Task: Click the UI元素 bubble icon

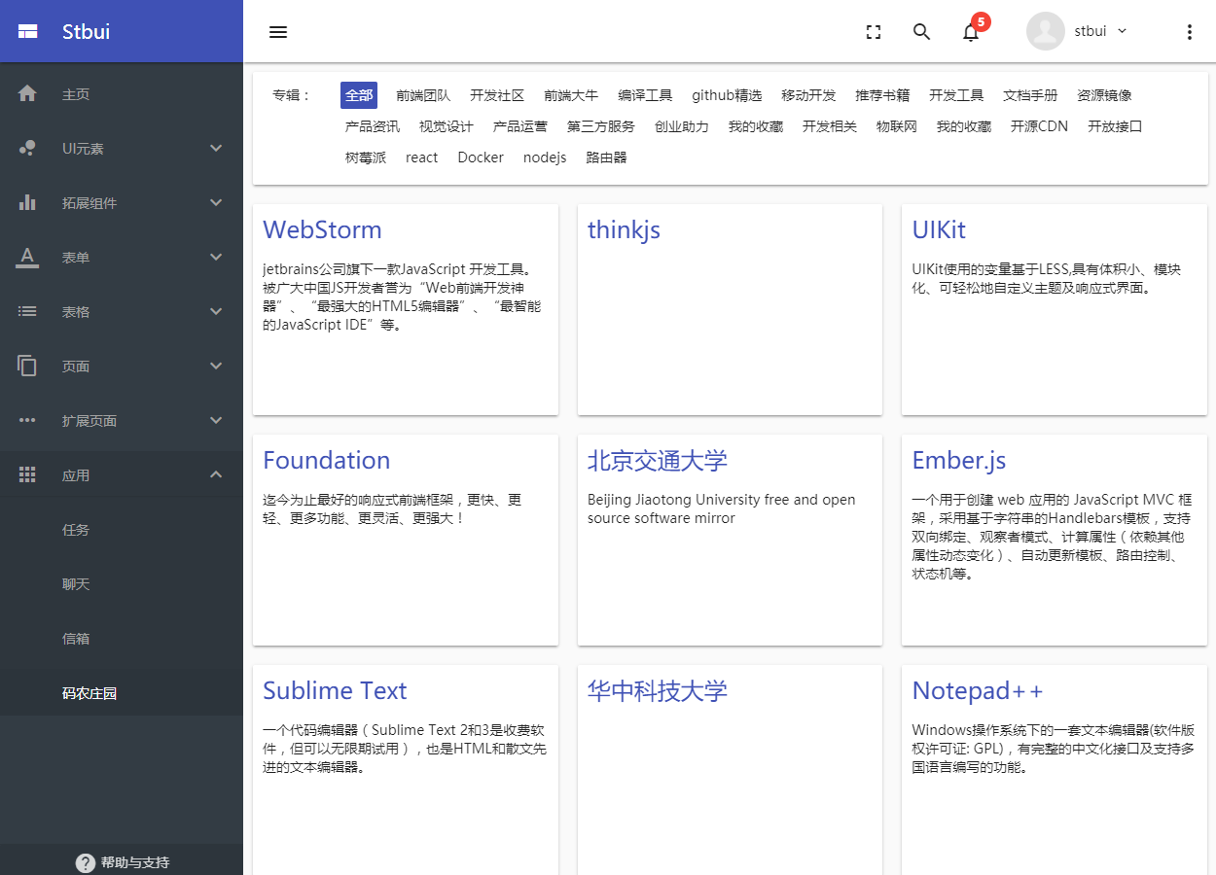Action: coord(27,148)
